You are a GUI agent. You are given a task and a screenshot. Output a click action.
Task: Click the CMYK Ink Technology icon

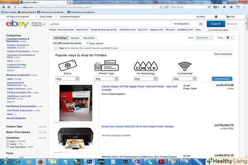point(146,66)
